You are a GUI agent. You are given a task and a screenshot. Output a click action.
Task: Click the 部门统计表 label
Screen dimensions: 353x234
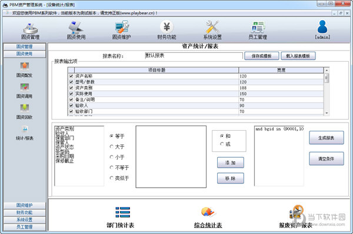(x=121, y=225)
